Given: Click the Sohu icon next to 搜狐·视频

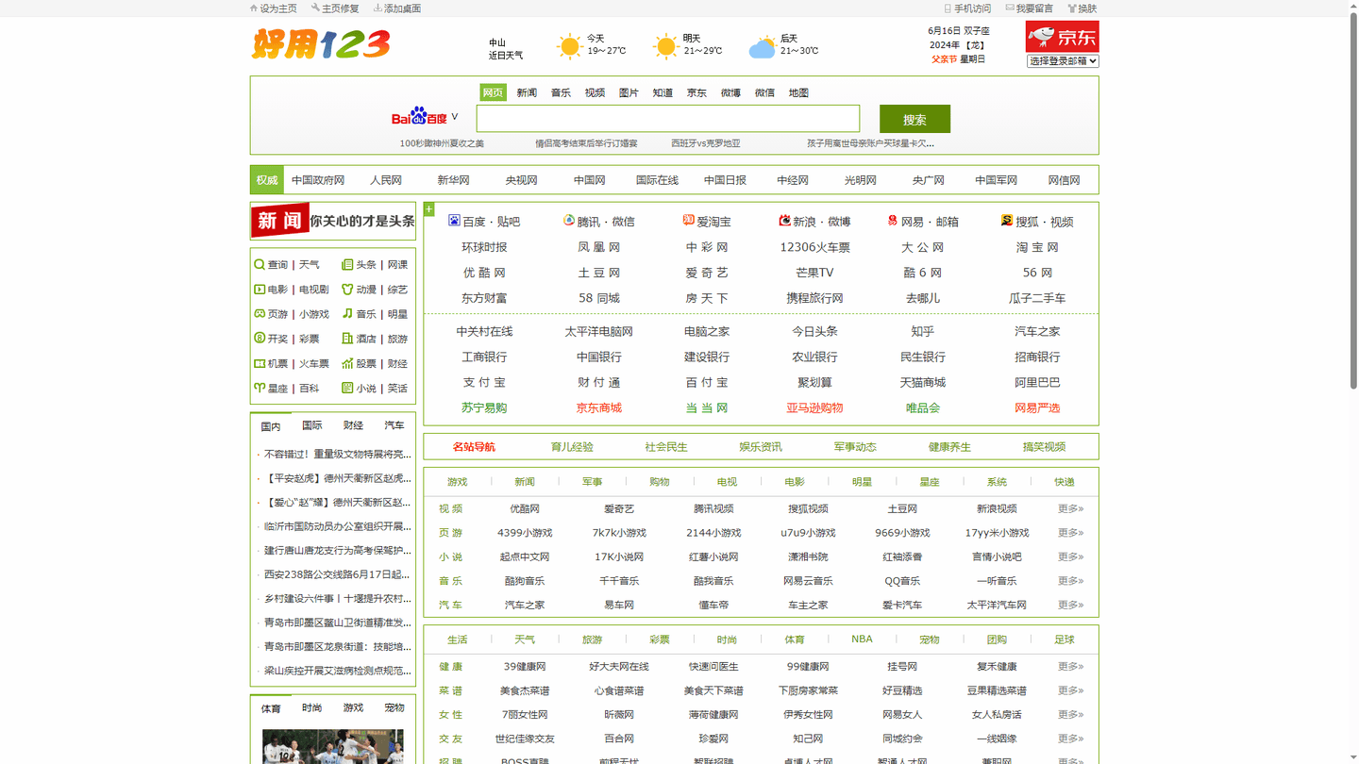Looking at the screenshot, I should (1007, 220).
